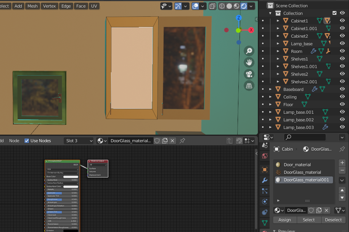Move material slot down arrow
The width and height of the screenshot is (349, 232).
(x=342, y=198)
